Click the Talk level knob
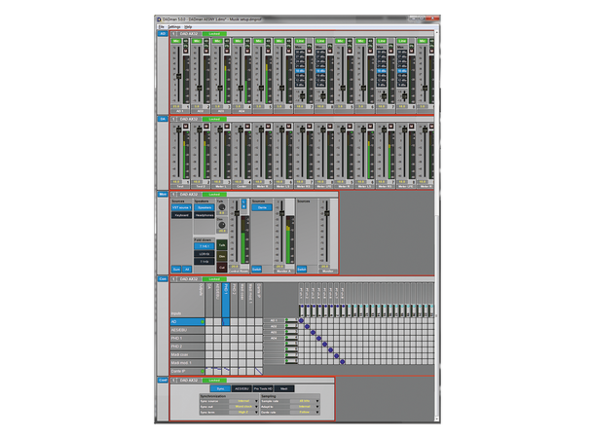The image size is (594, 438). (222, 207)
